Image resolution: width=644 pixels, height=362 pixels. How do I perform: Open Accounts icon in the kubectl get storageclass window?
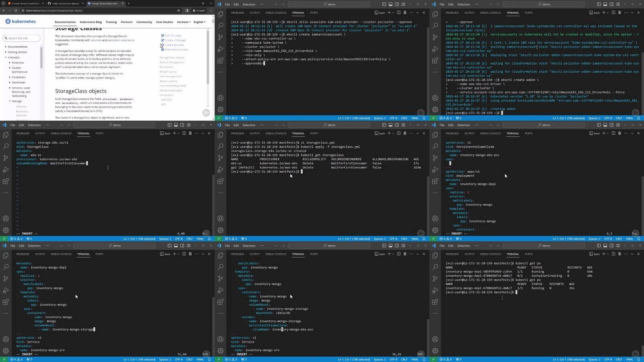click(221, 219)
